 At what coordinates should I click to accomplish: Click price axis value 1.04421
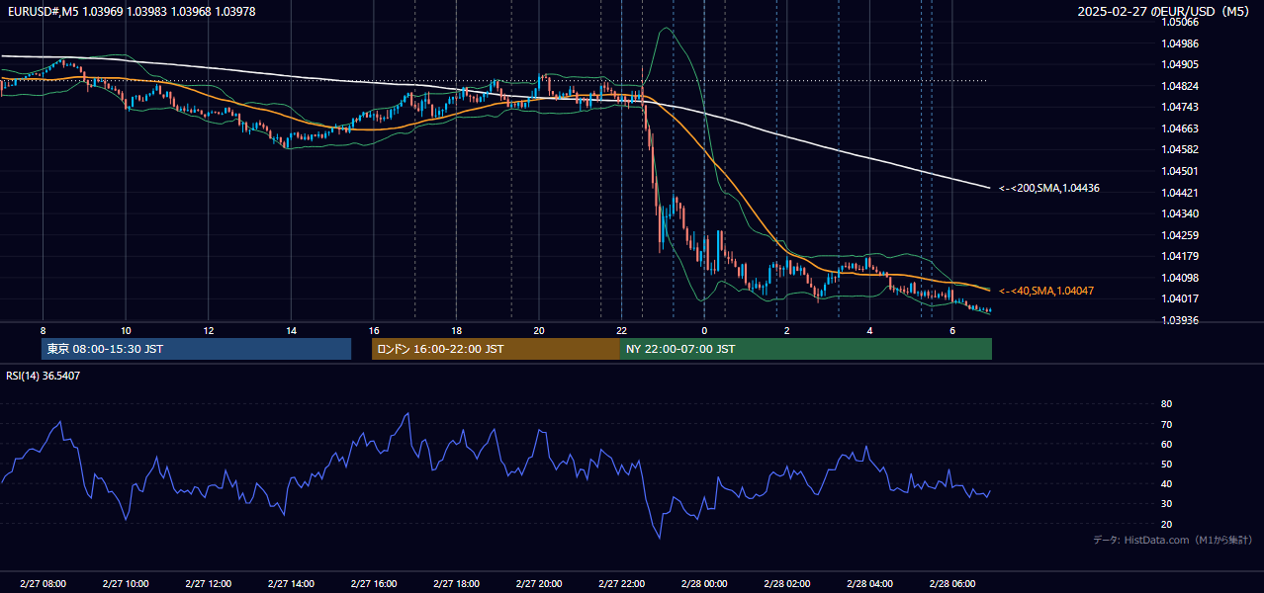click(x=1180, y=193)
